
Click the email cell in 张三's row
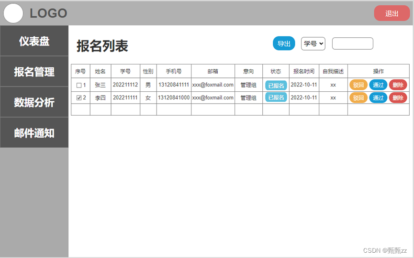click(x=213, y=85)
